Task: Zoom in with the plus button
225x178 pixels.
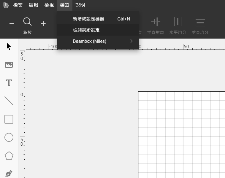Action: (43, 23)
